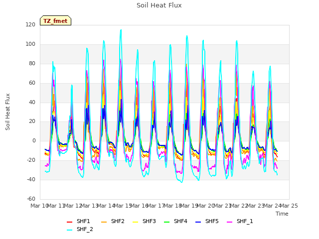Click the 120 y-axis tick label
The image size is (319, 239).
pos(30,24)
